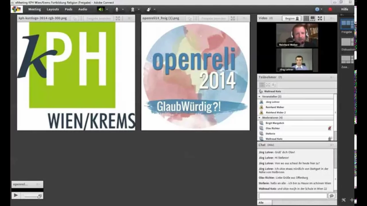Open the Teilnehmer pod options menu
The image size is (367, 206).
click(332, 77)
